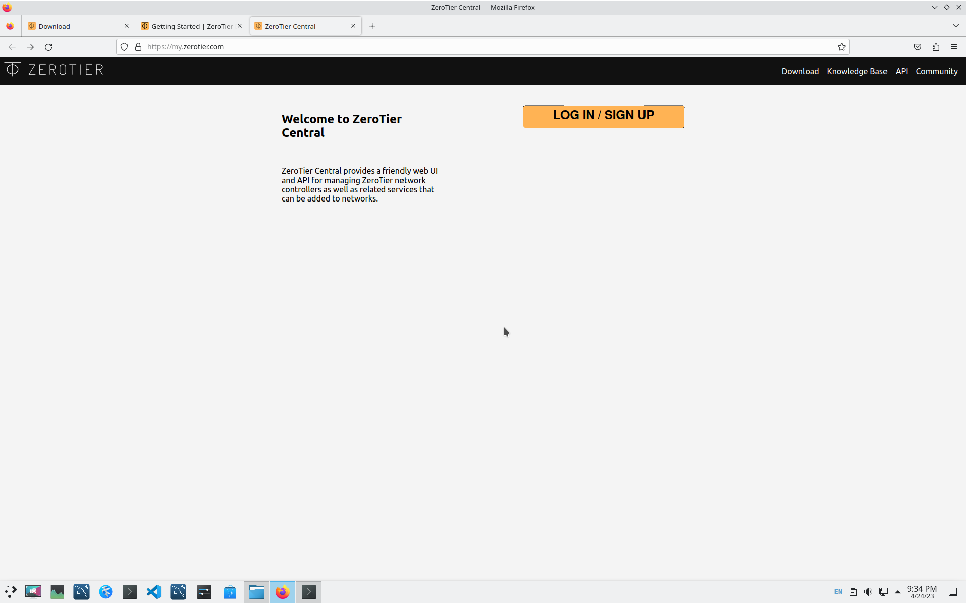Screen dimensions: 966x603
Task: Go forward one page
Action: pyautogui.click(x=30, y=47)
